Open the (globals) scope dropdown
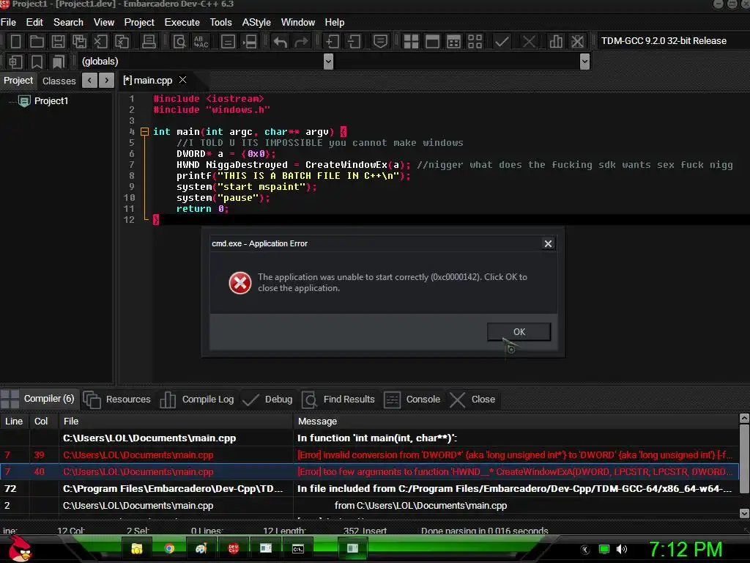 point(328,62)
